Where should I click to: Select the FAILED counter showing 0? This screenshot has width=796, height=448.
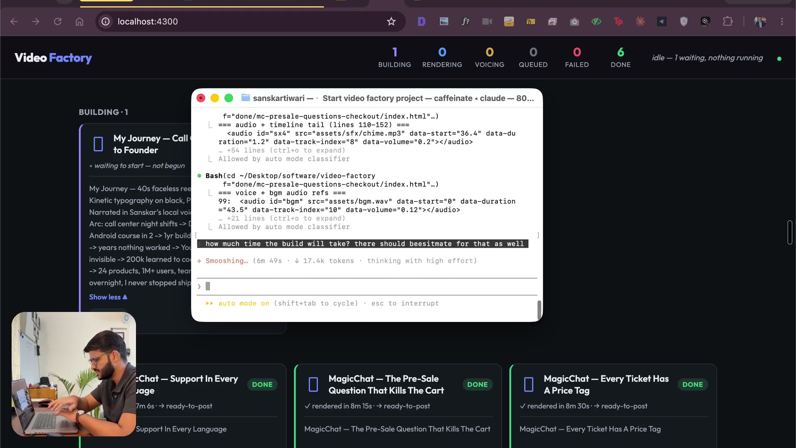click(x=577, y=57)
